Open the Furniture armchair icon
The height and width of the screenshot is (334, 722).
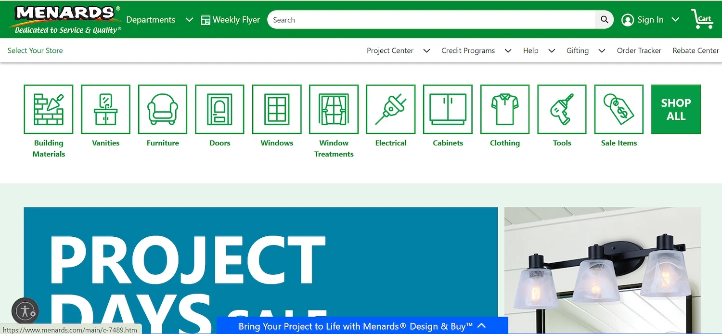163,109
